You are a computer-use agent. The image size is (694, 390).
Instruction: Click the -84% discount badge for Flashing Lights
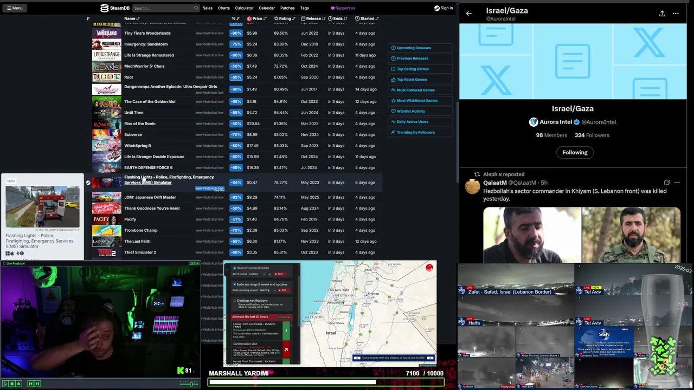[x=236, y=183]
